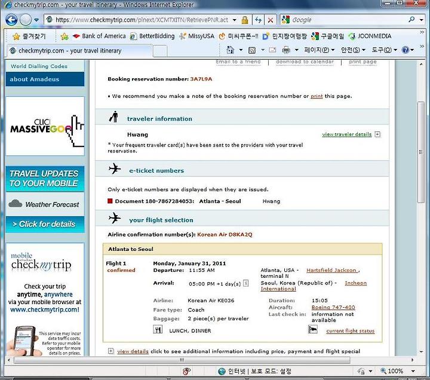The height and width of the screenshot is (380, 430).
Task: Expand the view details plus box
Action: coord(111,351)
